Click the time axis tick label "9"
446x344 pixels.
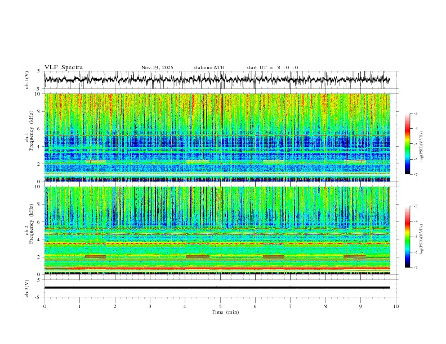coord(360,306)
